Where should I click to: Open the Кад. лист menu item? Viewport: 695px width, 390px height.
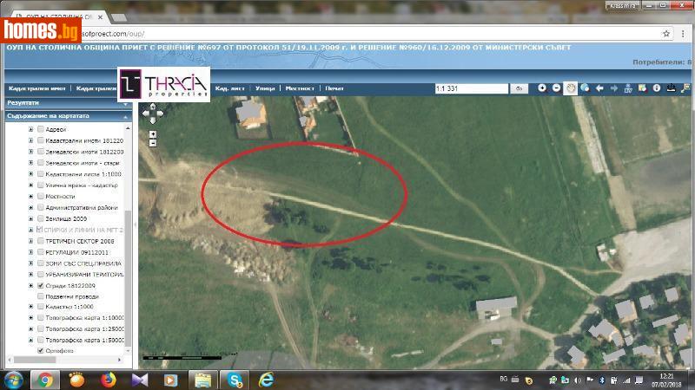229,88
